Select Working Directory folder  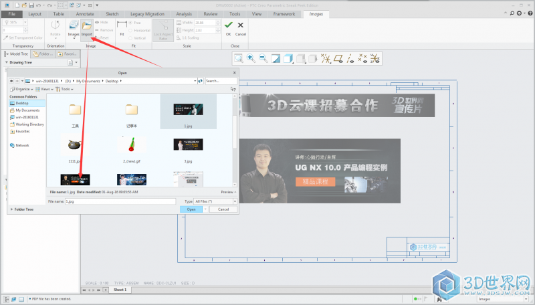pyautogui.click(x=27, y=124)
